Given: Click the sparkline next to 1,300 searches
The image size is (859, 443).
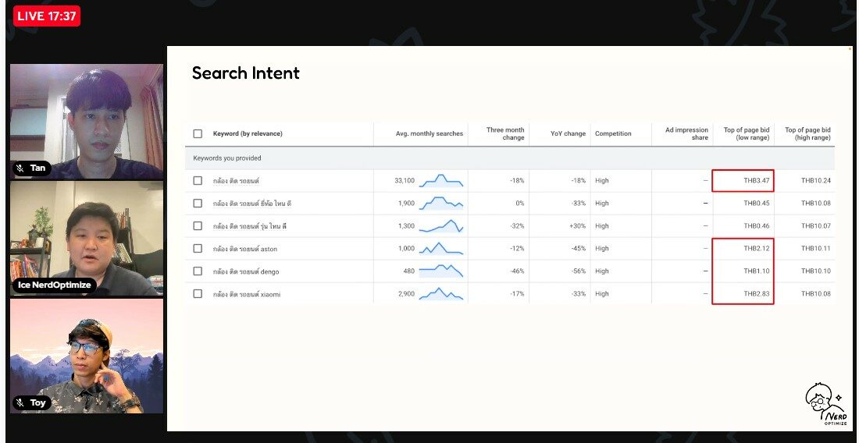Looking at the screenshot, I should [441, 226].
